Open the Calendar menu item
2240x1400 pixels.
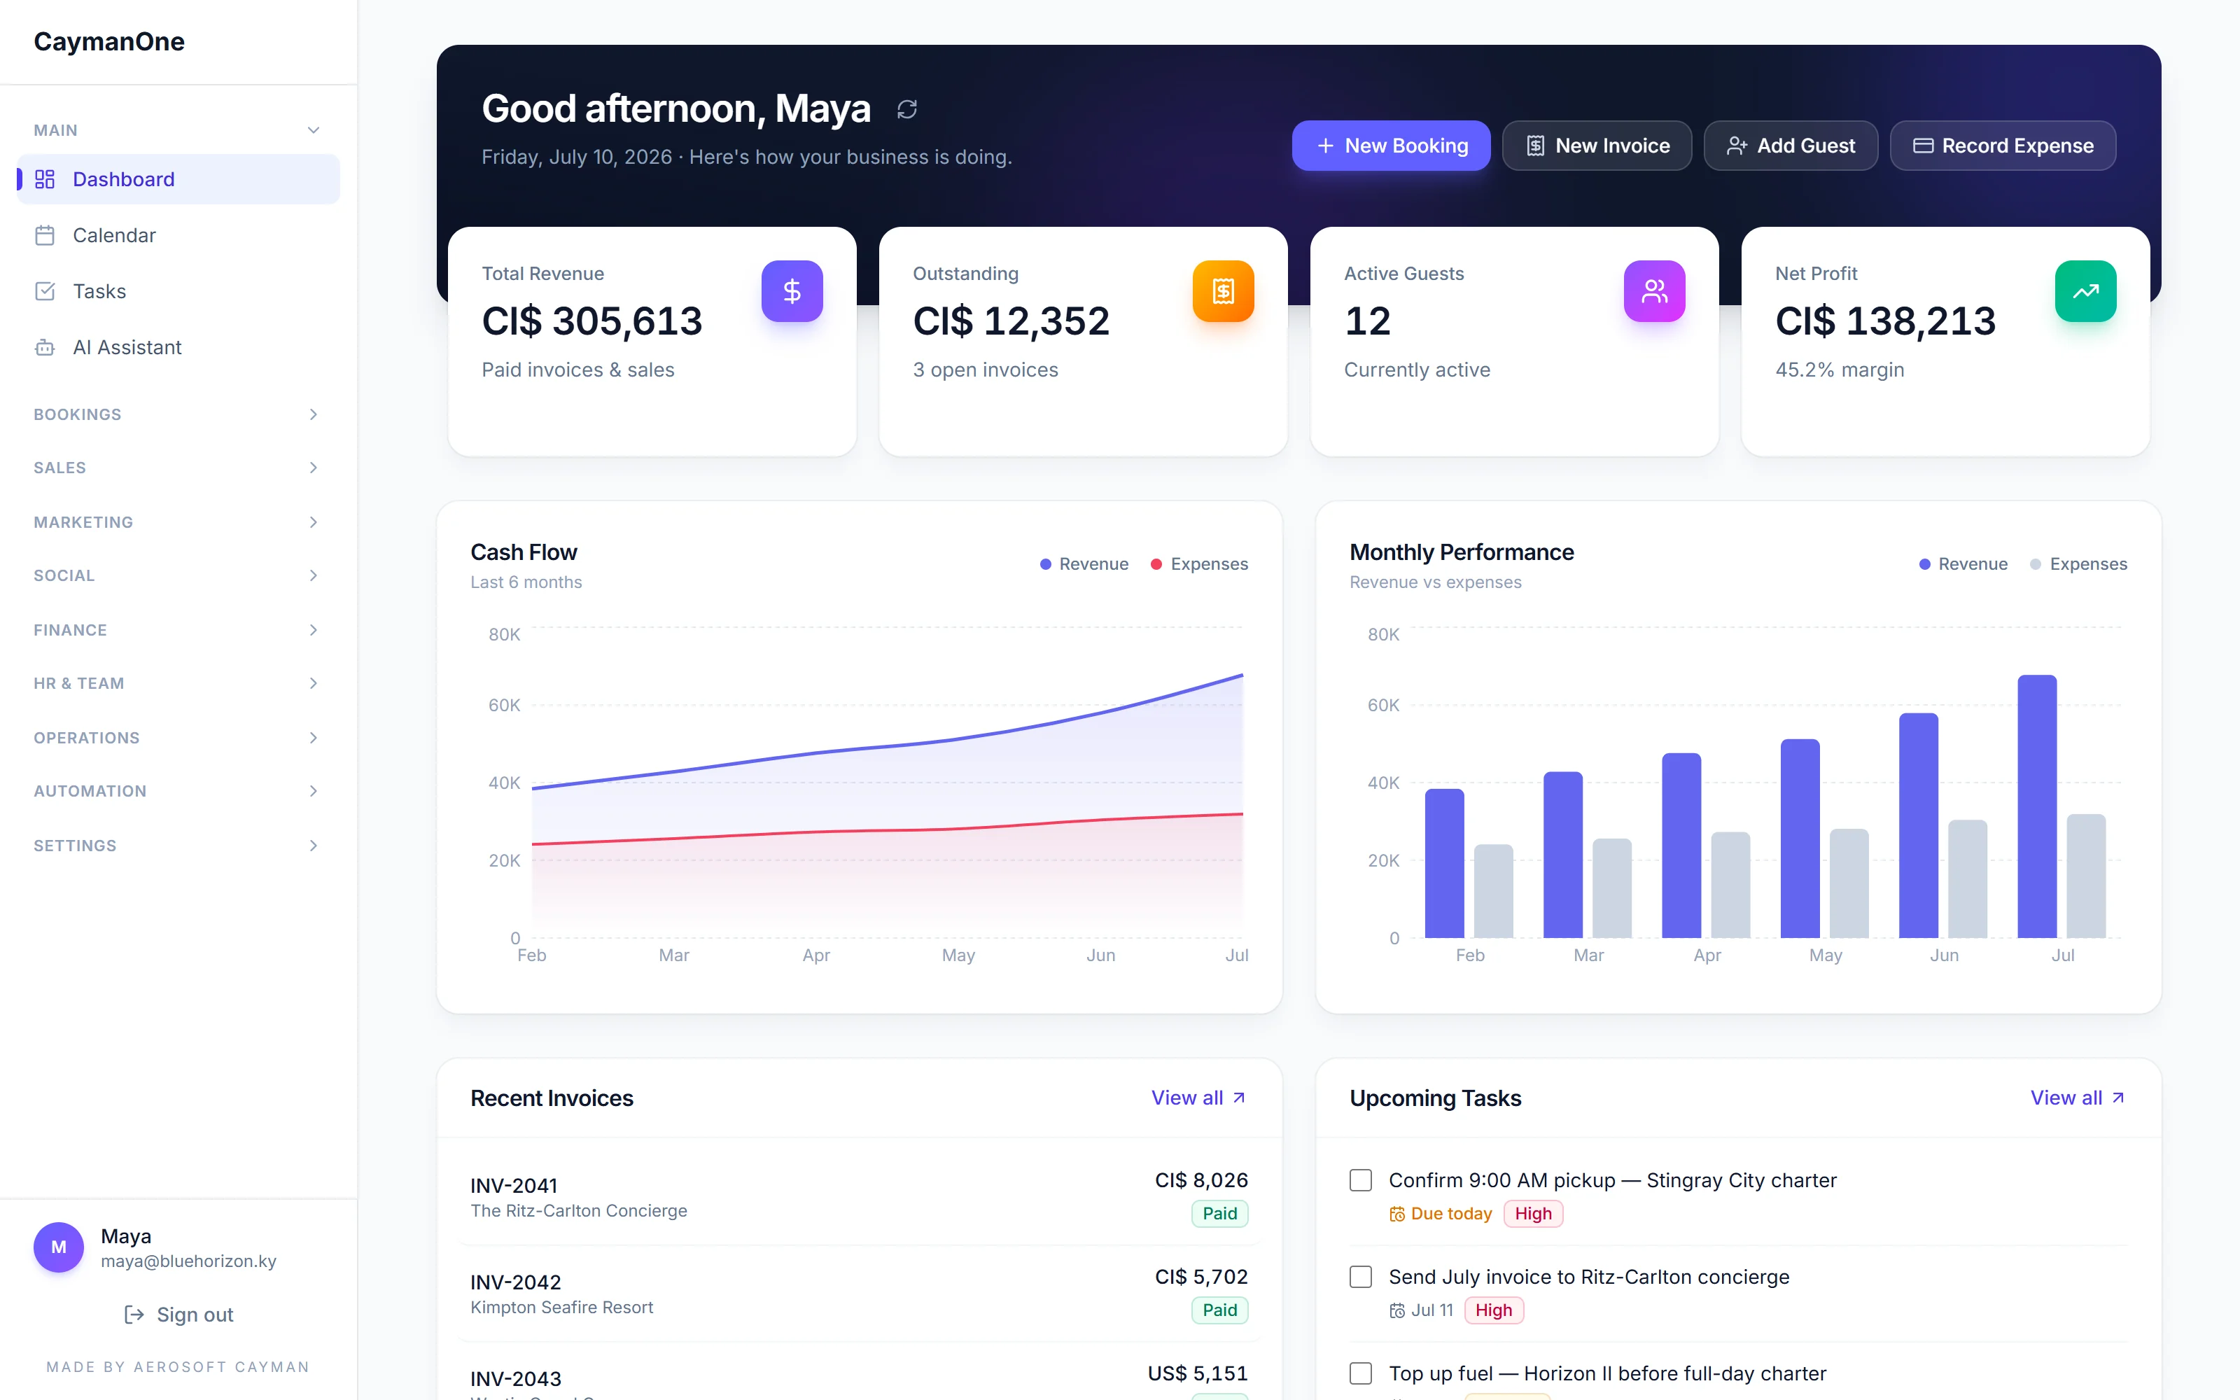tap(178, 235)
